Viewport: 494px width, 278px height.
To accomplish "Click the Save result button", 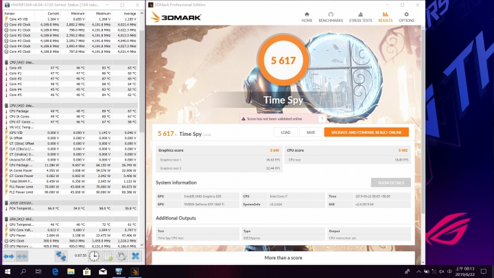I will click(311, 132).
